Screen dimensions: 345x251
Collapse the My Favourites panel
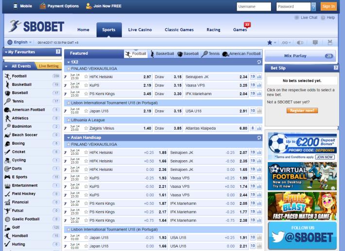pos(6,52)
